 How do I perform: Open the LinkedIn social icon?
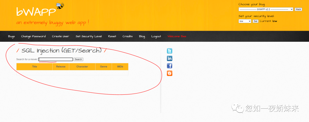pos(169,58)
